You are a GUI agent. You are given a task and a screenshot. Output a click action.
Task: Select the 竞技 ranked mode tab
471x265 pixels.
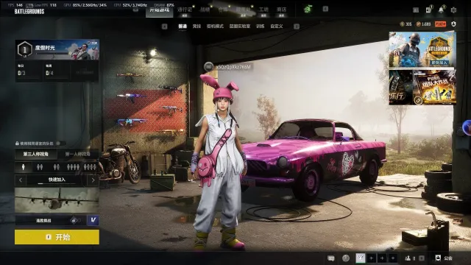[x=196, y=26]
